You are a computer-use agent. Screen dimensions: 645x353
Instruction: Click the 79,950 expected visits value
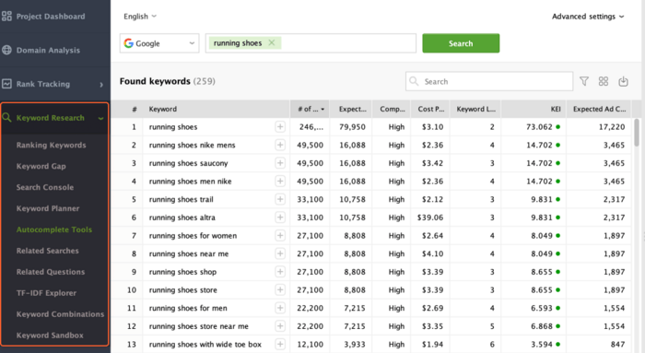click(x=352, y=126)
